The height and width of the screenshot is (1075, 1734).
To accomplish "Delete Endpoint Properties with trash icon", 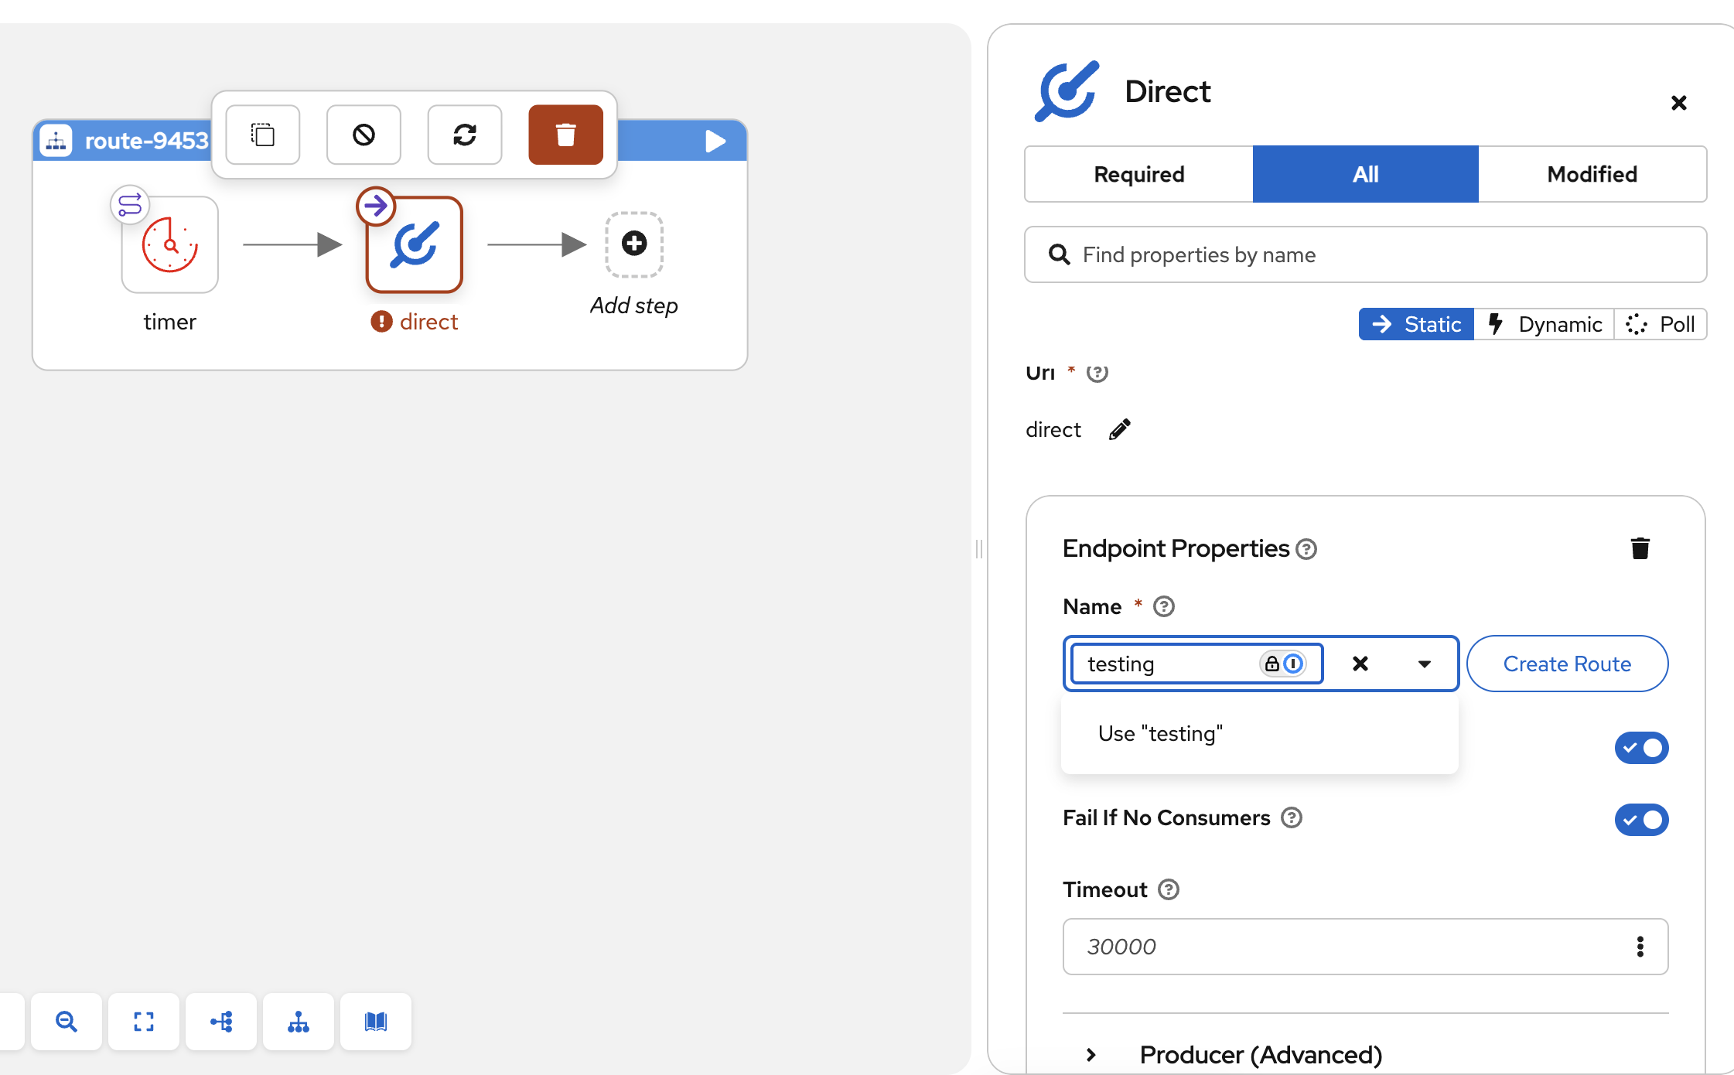I will 1640,548.
